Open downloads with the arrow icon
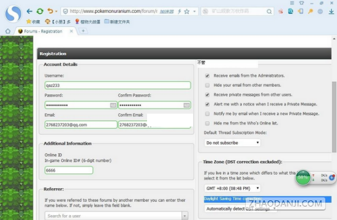This screenshot has width=337, height=220. [x=331, y=12]
